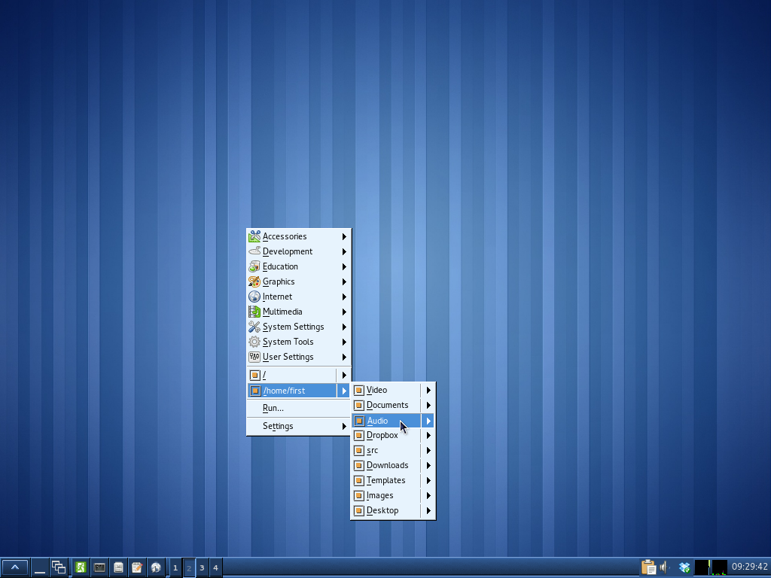Open the Settings submenu entry
The height and width of the screenshot is (578, 771).
tap(298, 426)
